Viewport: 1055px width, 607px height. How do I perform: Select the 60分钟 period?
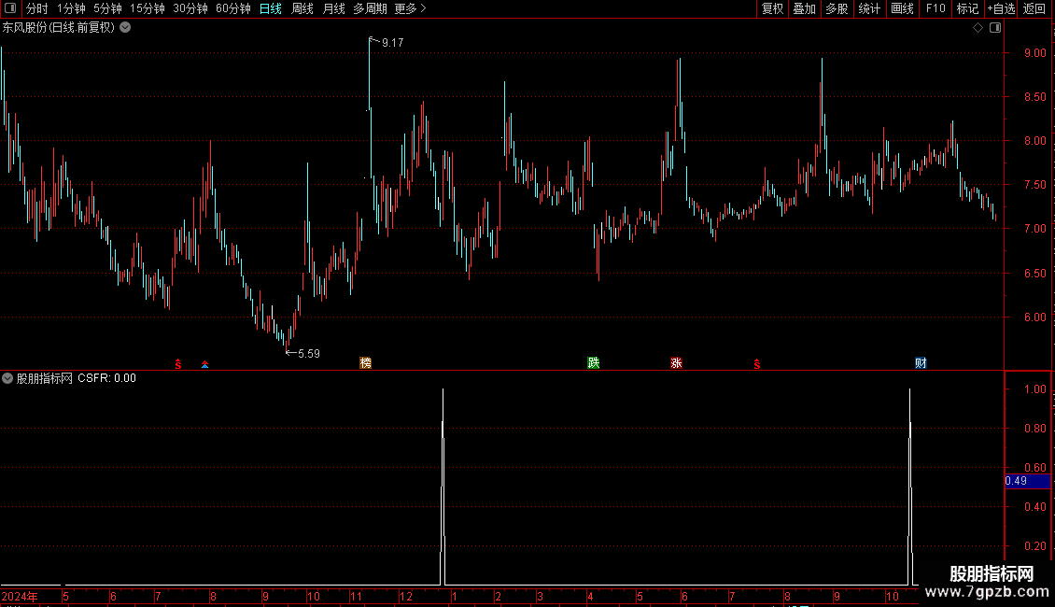232,8
